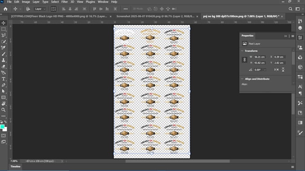Open the History panel icon
This screenshot has height=171, width=305.
coord(300,21)
